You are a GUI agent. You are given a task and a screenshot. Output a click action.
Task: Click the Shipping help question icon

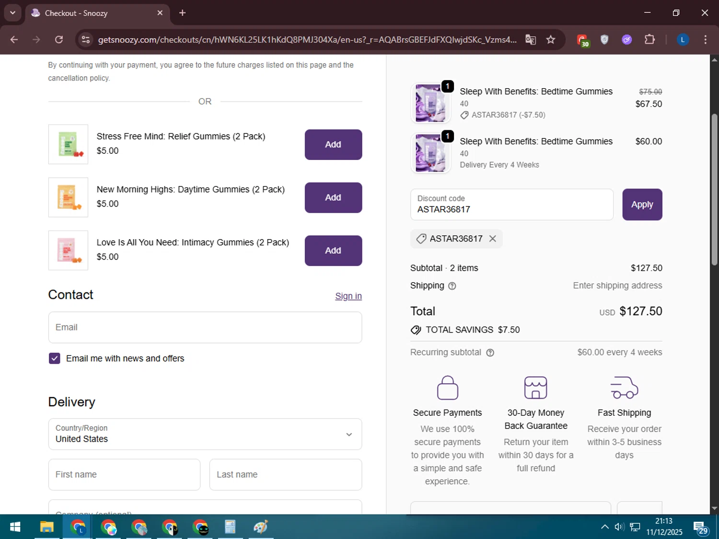point(452,286)
